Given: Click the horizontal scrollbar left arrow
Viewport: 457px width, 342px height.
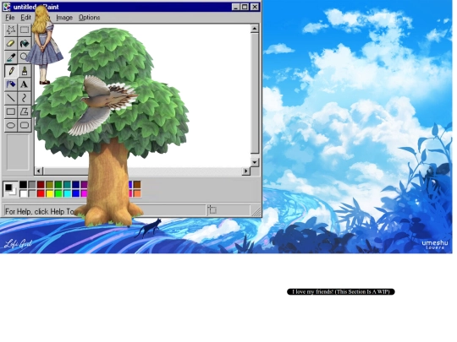Looking at the screenshot, I should [x=39, y=171].
